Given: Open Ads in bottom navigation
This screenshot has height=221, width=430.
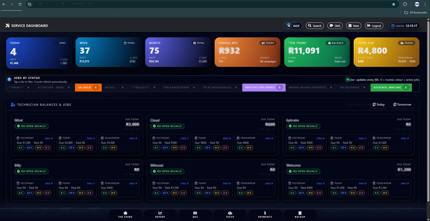Looking at the screenshot, I should [195, 215].
